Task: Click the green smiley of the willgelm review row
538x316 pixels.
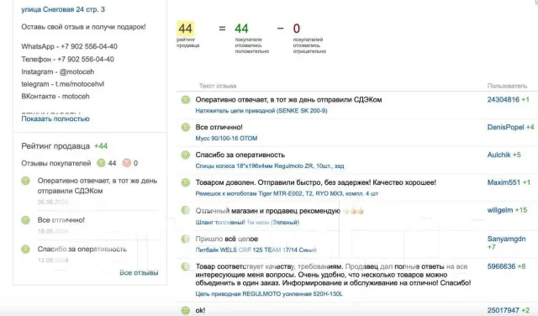Action: tap(186, 210)
